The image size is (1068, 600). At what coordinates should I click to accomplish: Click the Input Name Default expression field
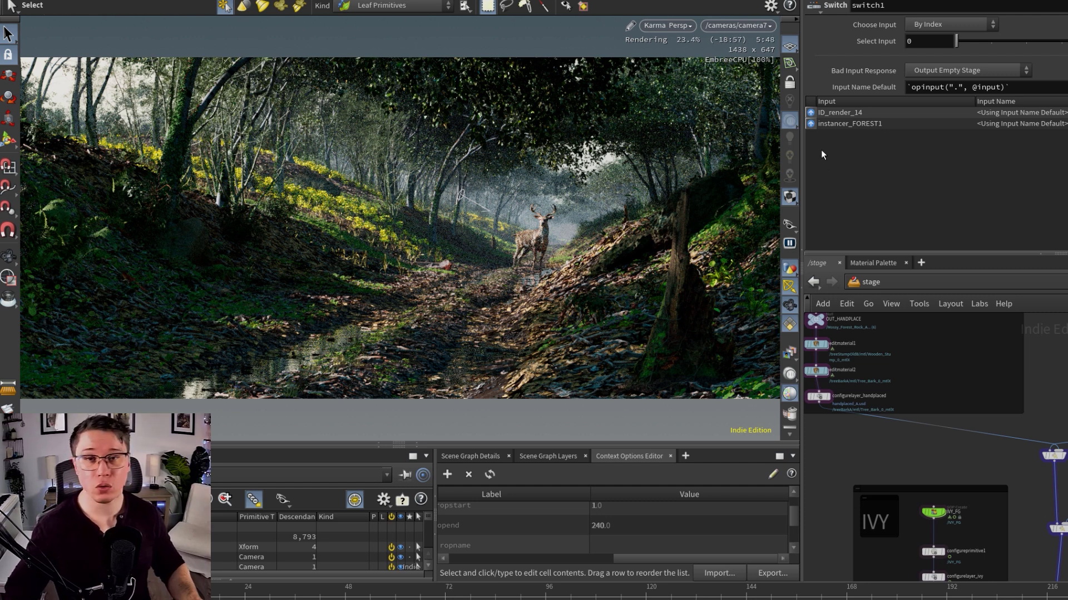pyautogui.click(x=987, y=87)
